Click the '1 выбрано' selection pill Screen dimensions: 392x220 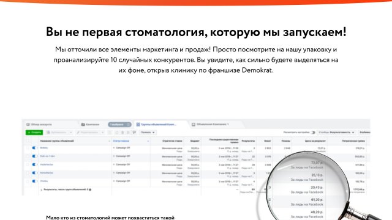click(120, 124)
